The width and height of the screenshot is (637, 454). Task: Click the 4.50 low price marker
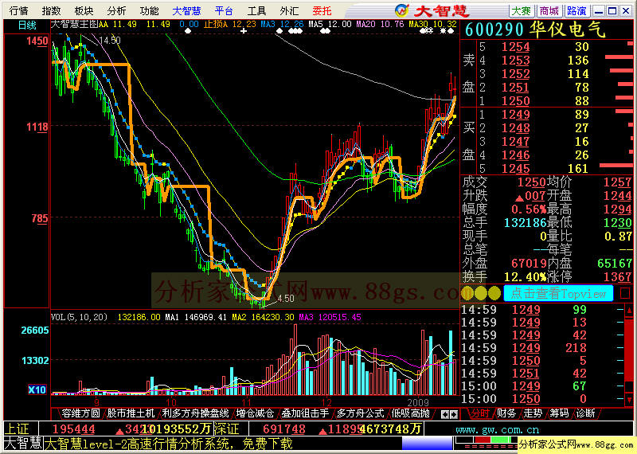click(x=286, y=299)
